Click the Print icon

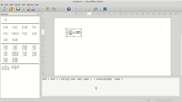pos(33,9)
